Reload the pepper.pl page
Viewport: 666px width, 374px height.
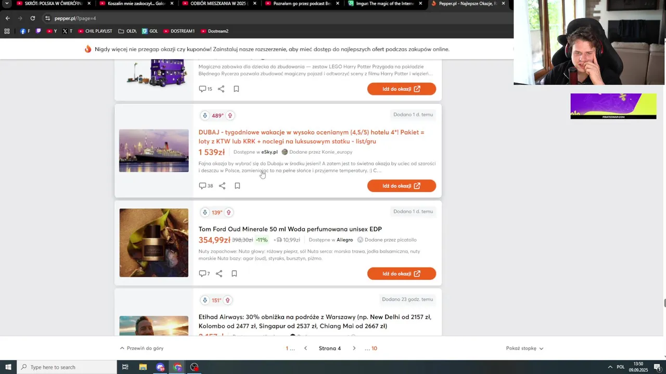pos(32,18)
